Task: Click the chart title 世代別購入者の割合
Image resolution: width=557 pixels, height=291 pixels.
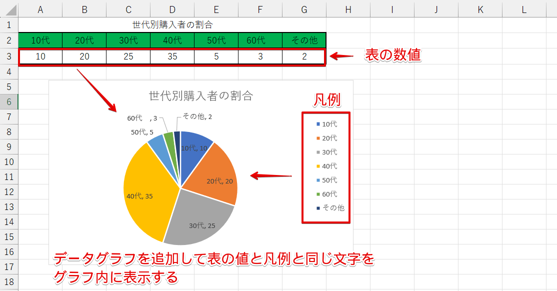Action: coord(201,96)
